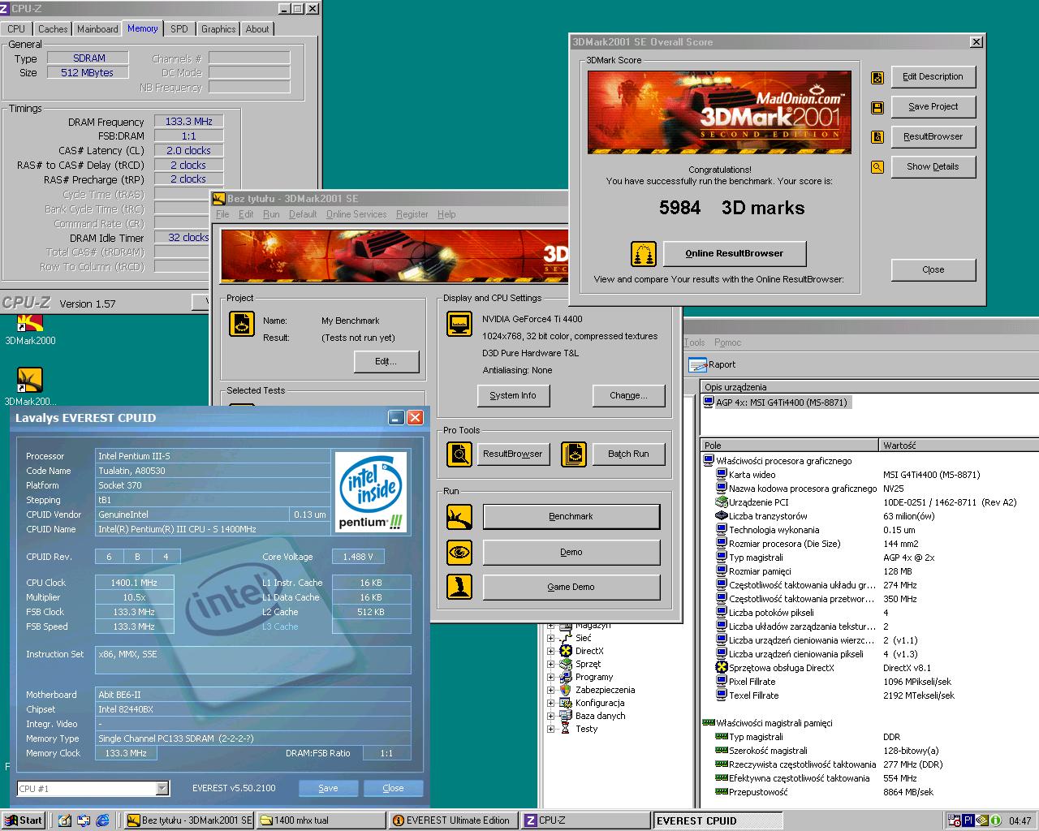Open the Mainboard tab in CPU-Z
1039x831 pixels.
point(97,29)
